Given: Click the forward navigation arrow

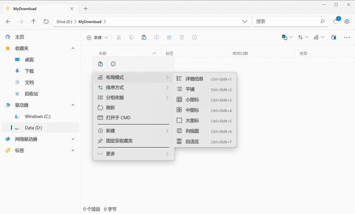Looking at the screenshot, I should pyautogui.click(x=21, y=21).
